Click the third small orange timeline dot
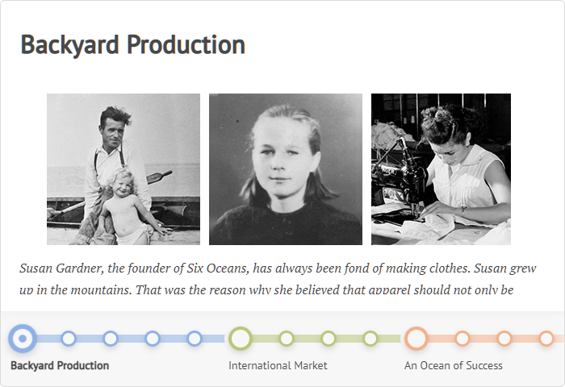The height and width of the screenshot is (387, 565). pyautogui.click(x=546, y=339)
